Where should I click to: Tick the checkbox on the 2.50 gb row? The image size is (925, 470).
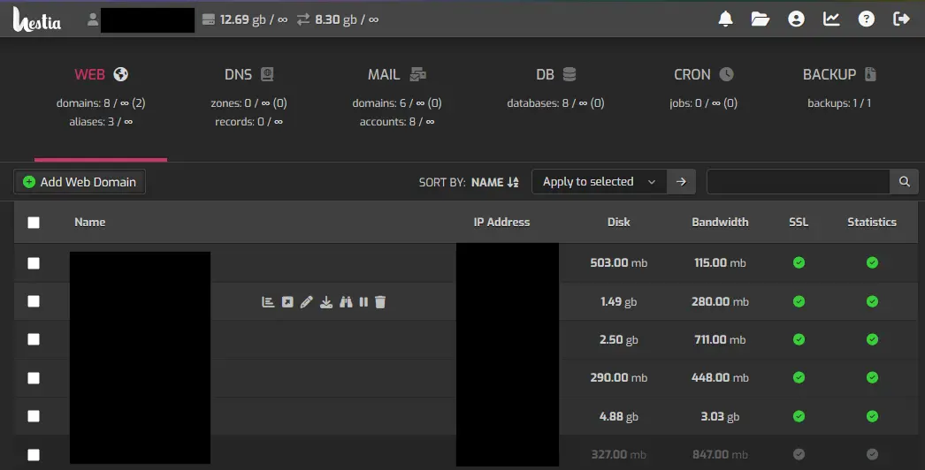pos(34,340)
